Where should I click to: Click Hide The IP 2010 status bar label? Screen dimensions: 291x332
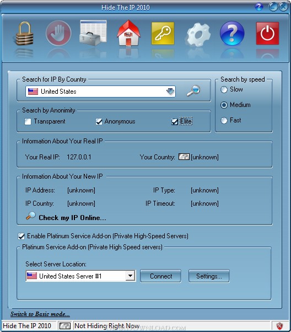click(x=27, y=325)
